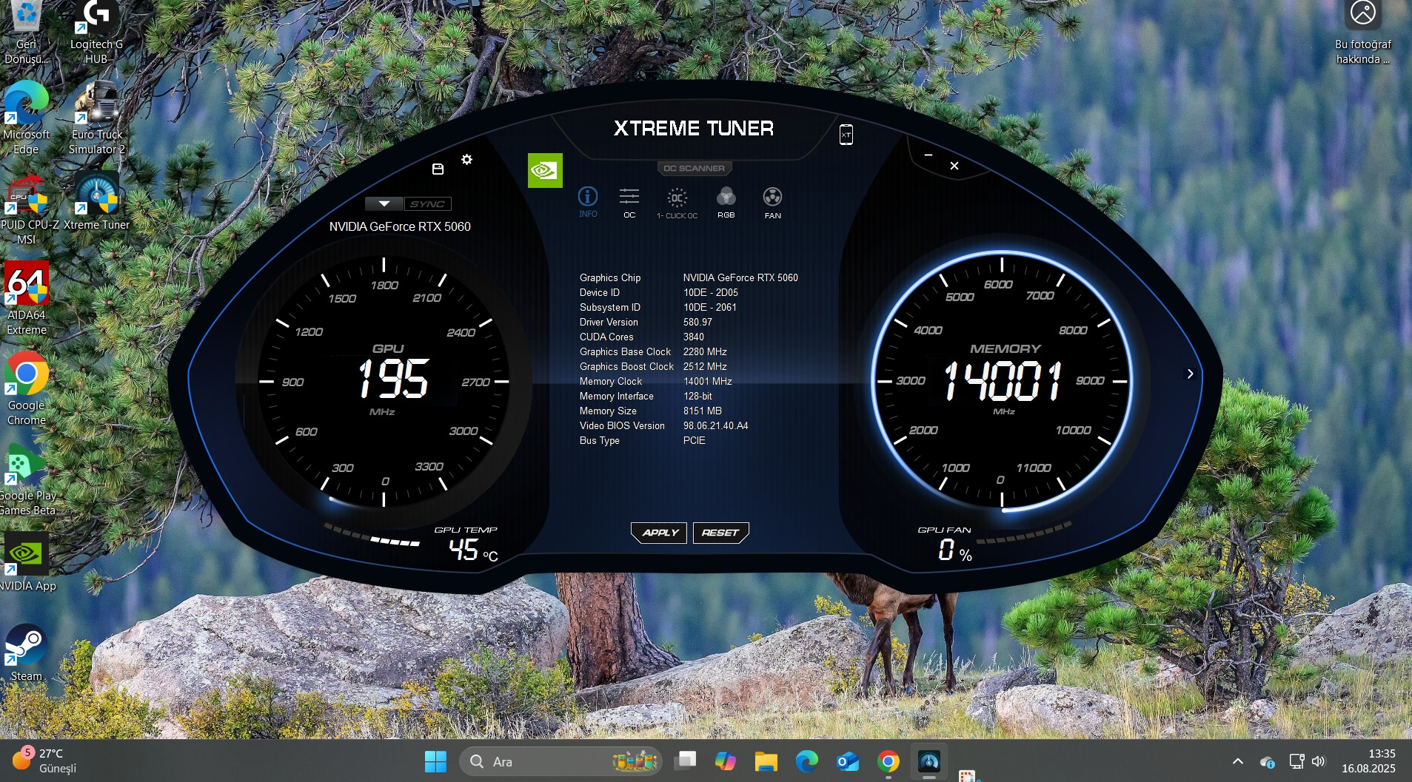Viewport: 1412px width, 782px height.
Task: Select the 1-Click OC tab
Action: pyautogui.click(x=677, y=203)
